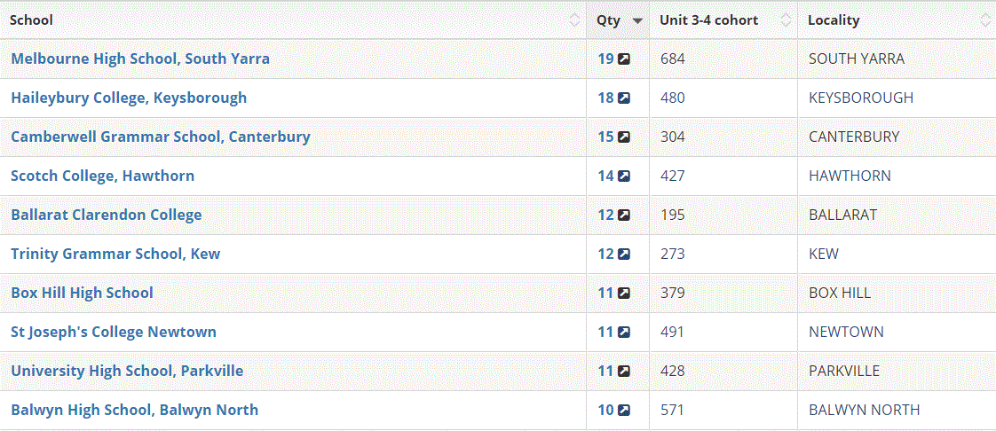Image resolution: width=996 pixels, height=431 pixels.
Task: Click the external link icon in Trinity Grammar row
Action: pyautogui.click(x=624, y=255)
